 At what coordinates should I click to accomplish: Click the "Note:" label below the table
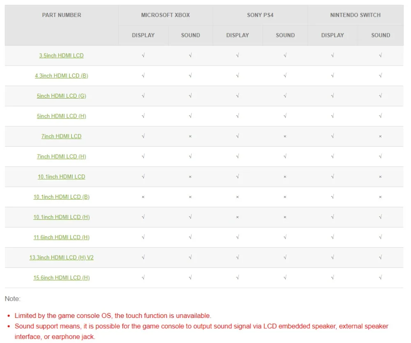[x=13, y=299]
